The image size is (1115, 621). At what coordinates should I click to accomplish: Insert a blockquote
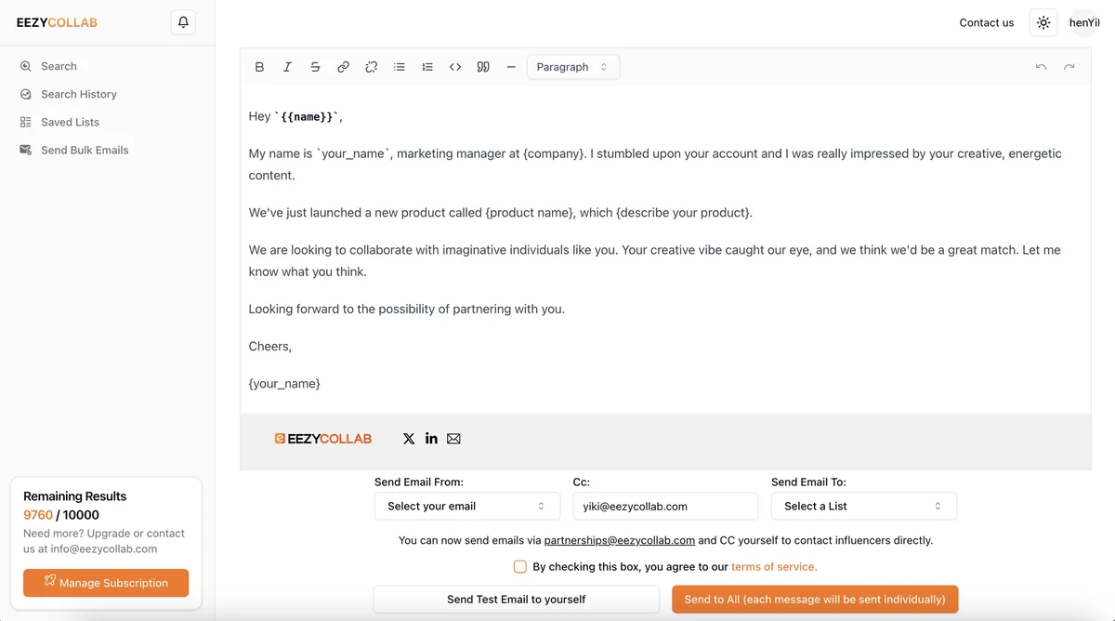click(483, 67)
